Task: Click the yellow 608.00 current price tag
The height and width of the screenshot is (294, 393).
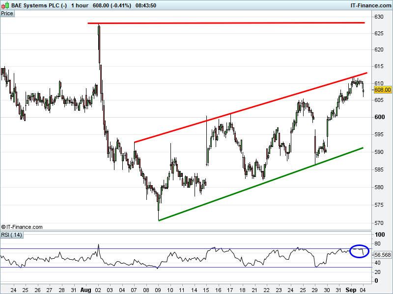Action: [383, 90]
